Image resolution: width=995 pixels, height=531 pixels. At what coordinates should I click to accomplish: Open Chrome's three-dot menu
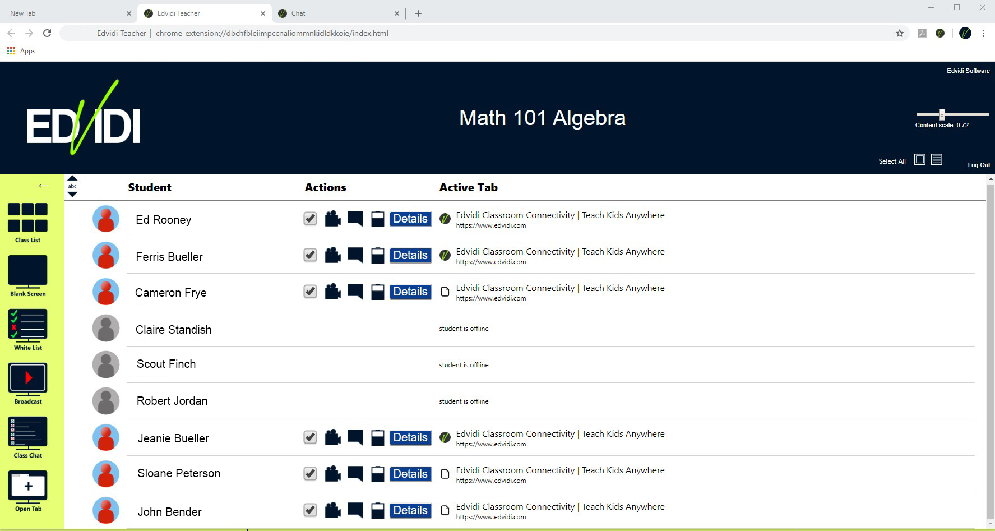click(x=983, y=34)
